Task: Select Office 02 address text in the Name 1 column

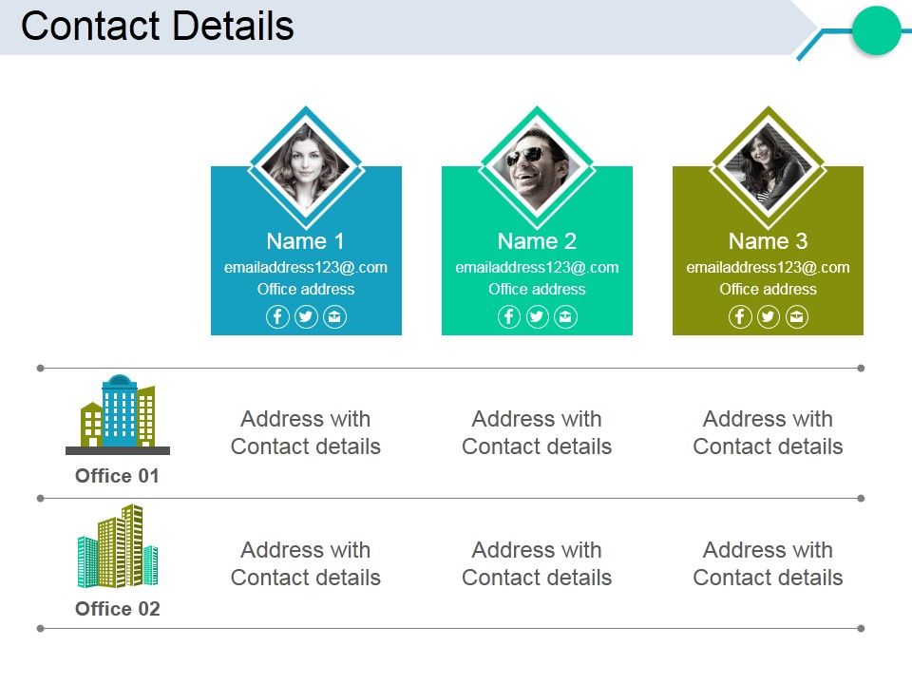Action: click(306, 563)
